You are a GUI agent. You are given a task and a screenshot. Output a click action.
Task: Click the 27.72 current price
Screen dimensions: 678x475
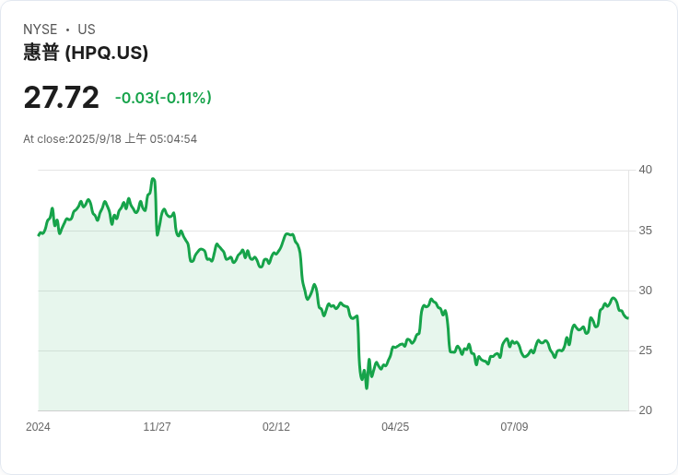pyautogui.click(x=61, y=98)
